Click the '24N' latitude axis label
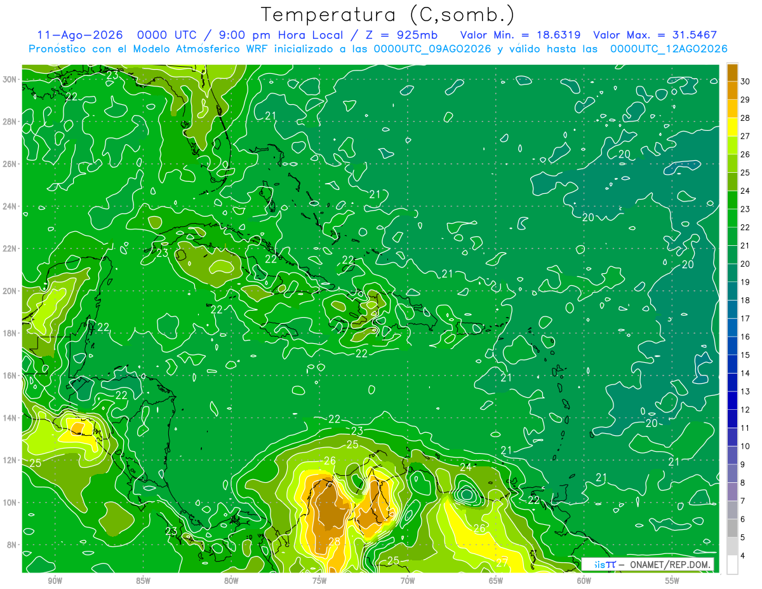Image resolution: width=762 pixels, height=589 pixels. 11,206
